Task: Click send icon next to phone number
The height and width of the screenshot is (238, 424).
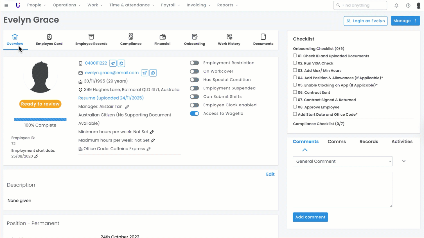Action: [x=113, y=63]
